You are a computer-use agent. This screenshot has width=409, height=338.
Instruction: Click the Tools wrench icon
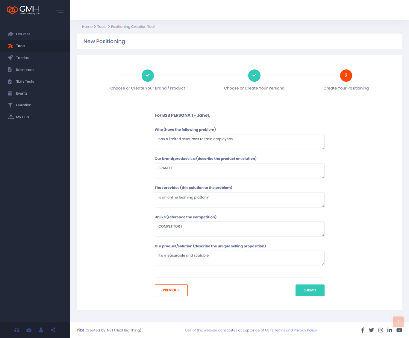(x=10, y=46)
